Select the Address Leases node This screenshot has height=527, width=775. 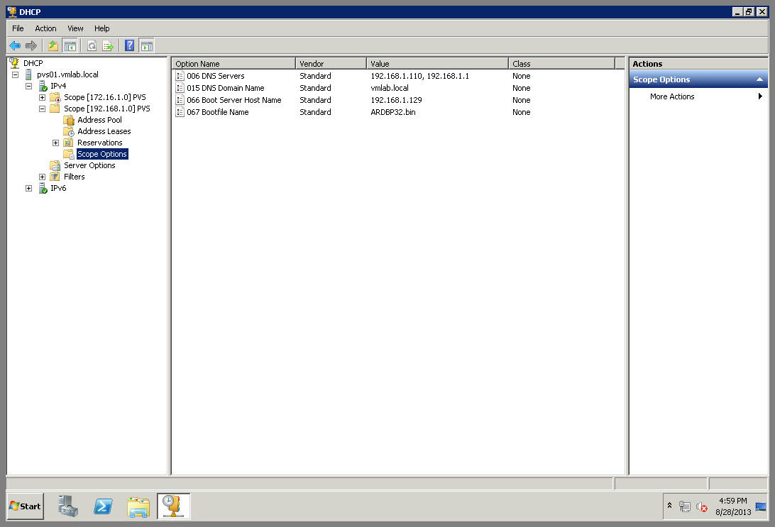(x=104, y=131)
